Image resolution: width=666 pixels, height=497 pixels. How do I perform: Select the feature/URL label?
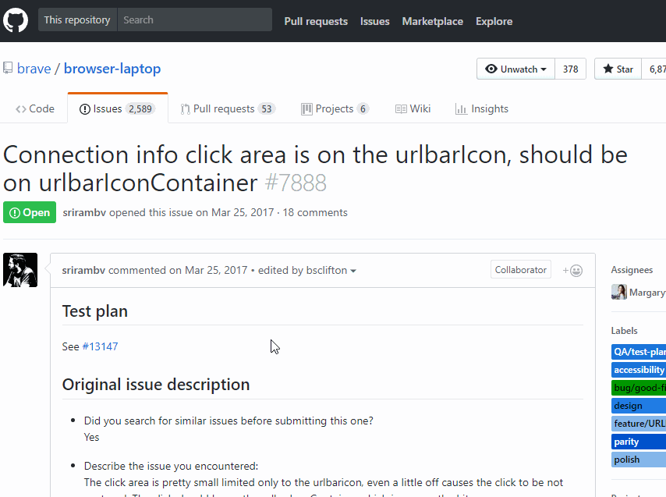pyautogui.click(x=639, y=424)
